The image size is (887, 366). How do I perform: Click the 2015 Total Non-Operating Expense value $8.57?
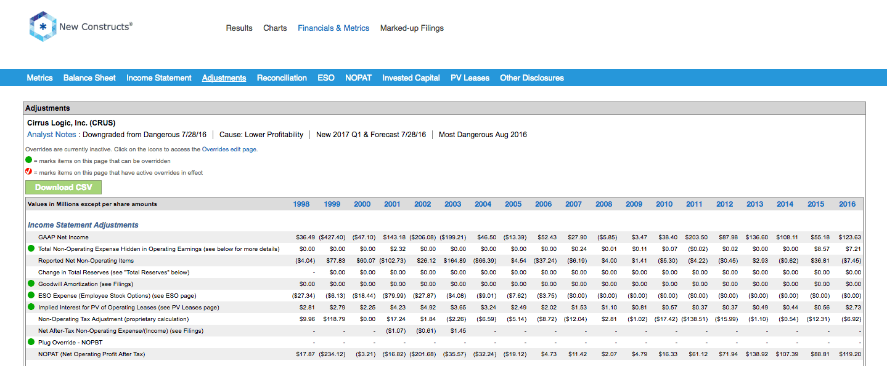tap(821, 249)
